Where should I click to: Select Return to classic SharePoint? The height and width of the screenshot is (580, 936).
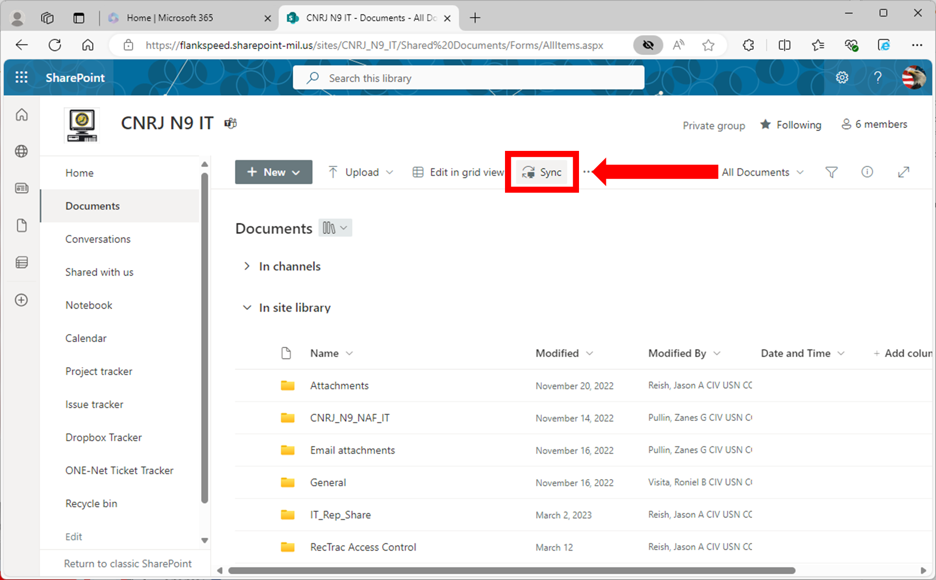(x=127, y=563)
